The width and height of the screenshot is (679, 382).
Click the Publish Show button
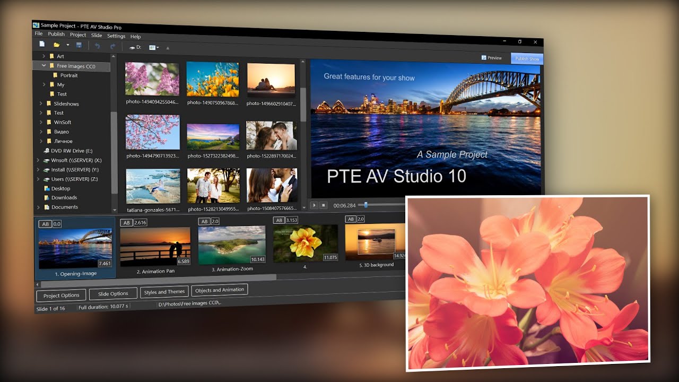pyautogui.click(x=527, y=59)
